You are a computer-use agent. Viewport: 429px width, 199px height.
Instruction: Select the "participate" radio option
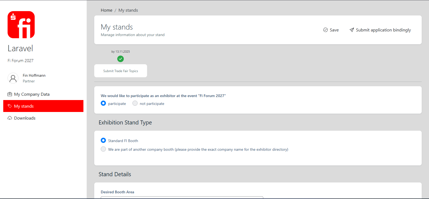[103, 103]
